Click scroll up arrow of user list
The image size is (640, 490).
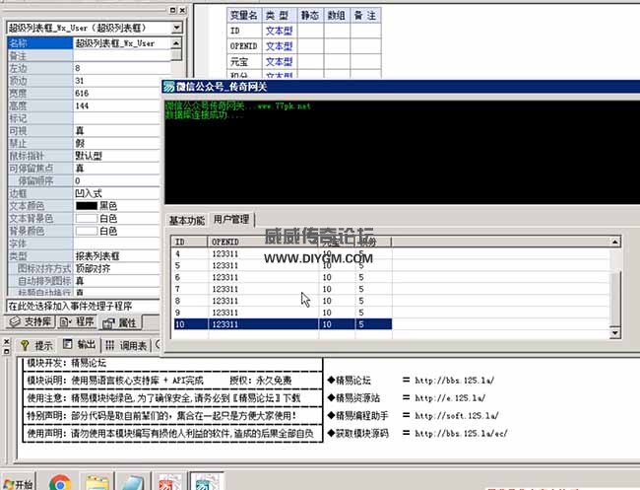[x=614, y=242]
